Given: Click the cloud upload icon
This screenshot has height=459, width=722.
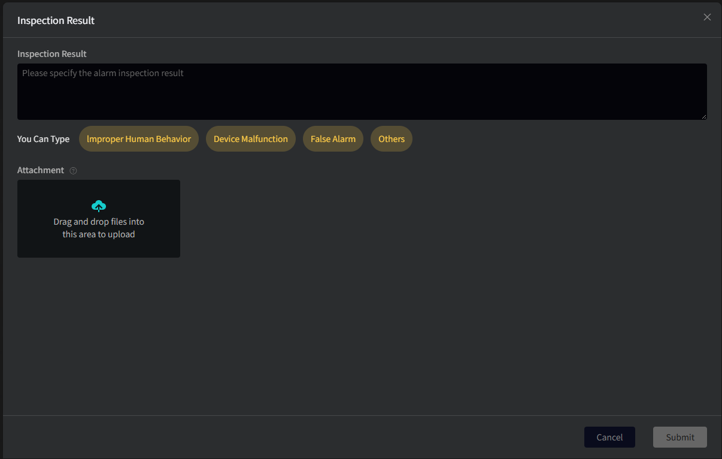Looking at the screenshot, I should tap(99, 206).
